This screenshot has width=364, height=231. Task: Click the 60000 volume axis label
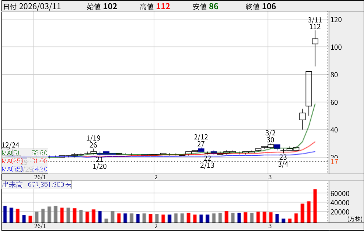(340, 193)
